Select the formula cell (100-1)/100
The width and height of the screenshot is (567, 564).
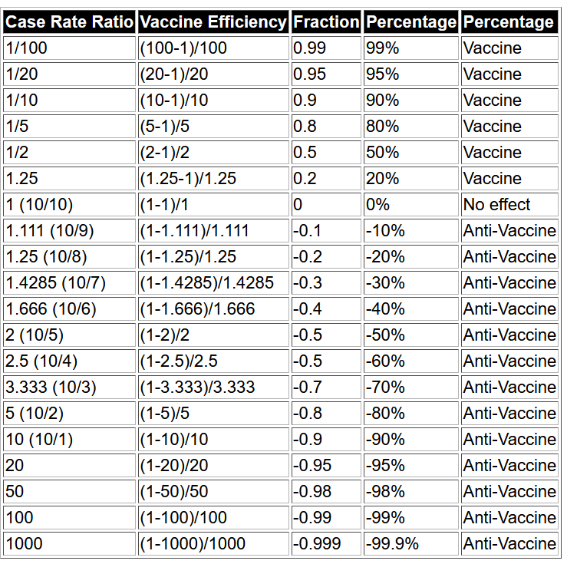[x=213, y=48]
